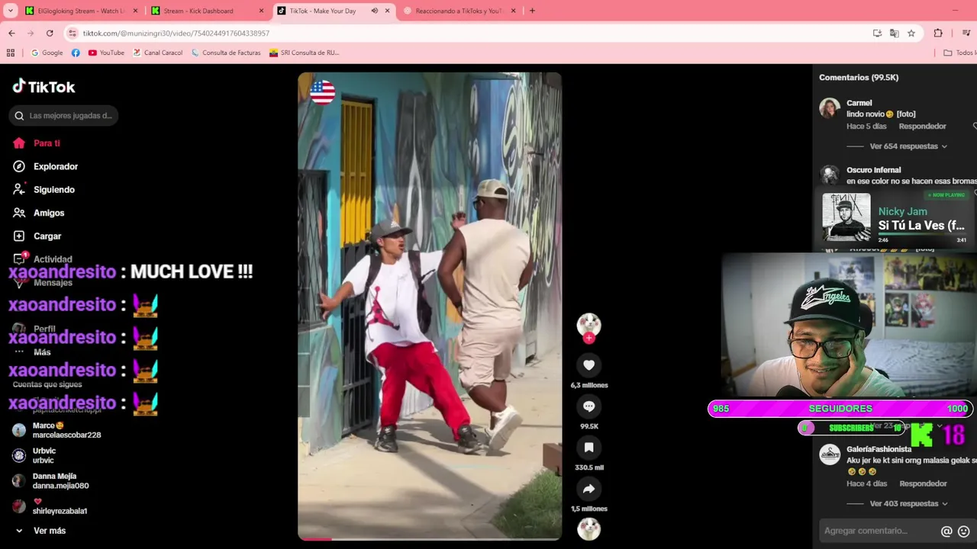Click the TikTok logo

pyautogui.click(x=44, y=86)
